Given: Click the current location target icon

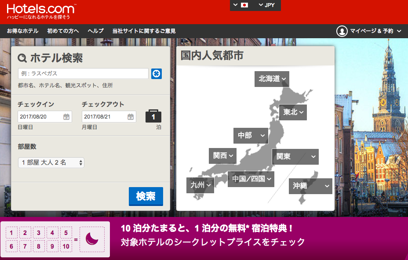Looking at the screenshot, I should click(x=157, y=74).
